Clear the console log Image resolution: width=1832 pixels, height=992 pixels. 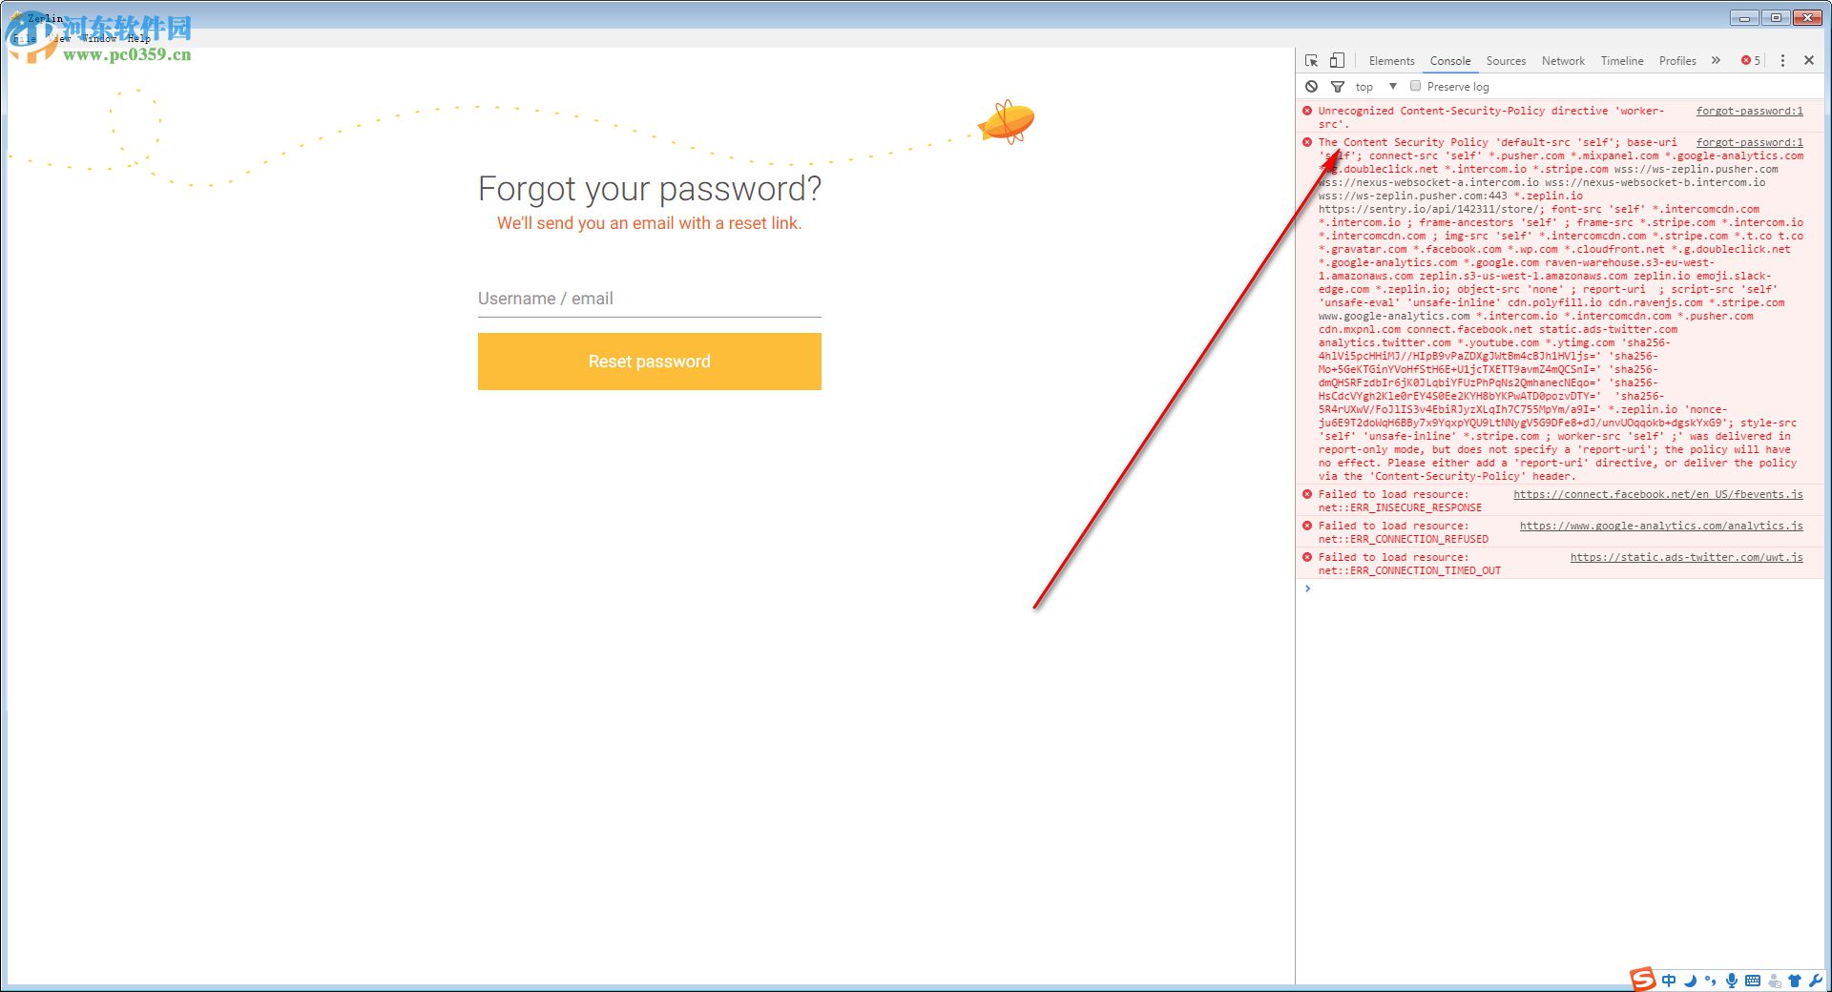coord(1312,87)
